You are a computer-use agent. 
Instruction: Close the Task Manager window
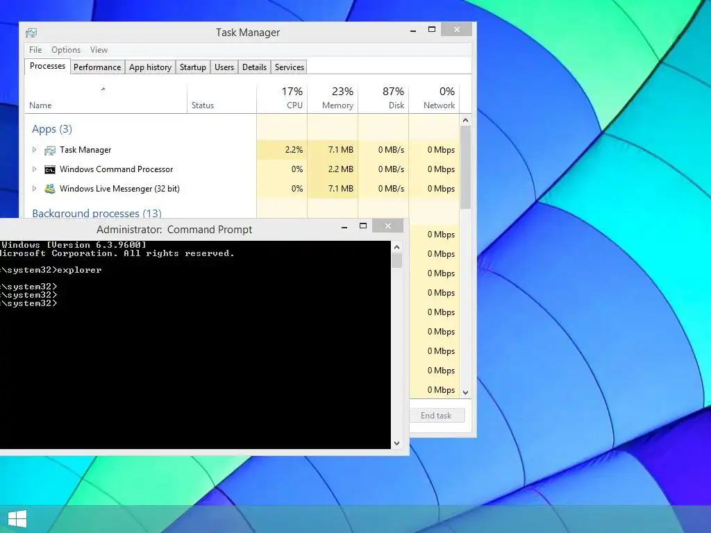pyautogui.click(x=457, y=29)
